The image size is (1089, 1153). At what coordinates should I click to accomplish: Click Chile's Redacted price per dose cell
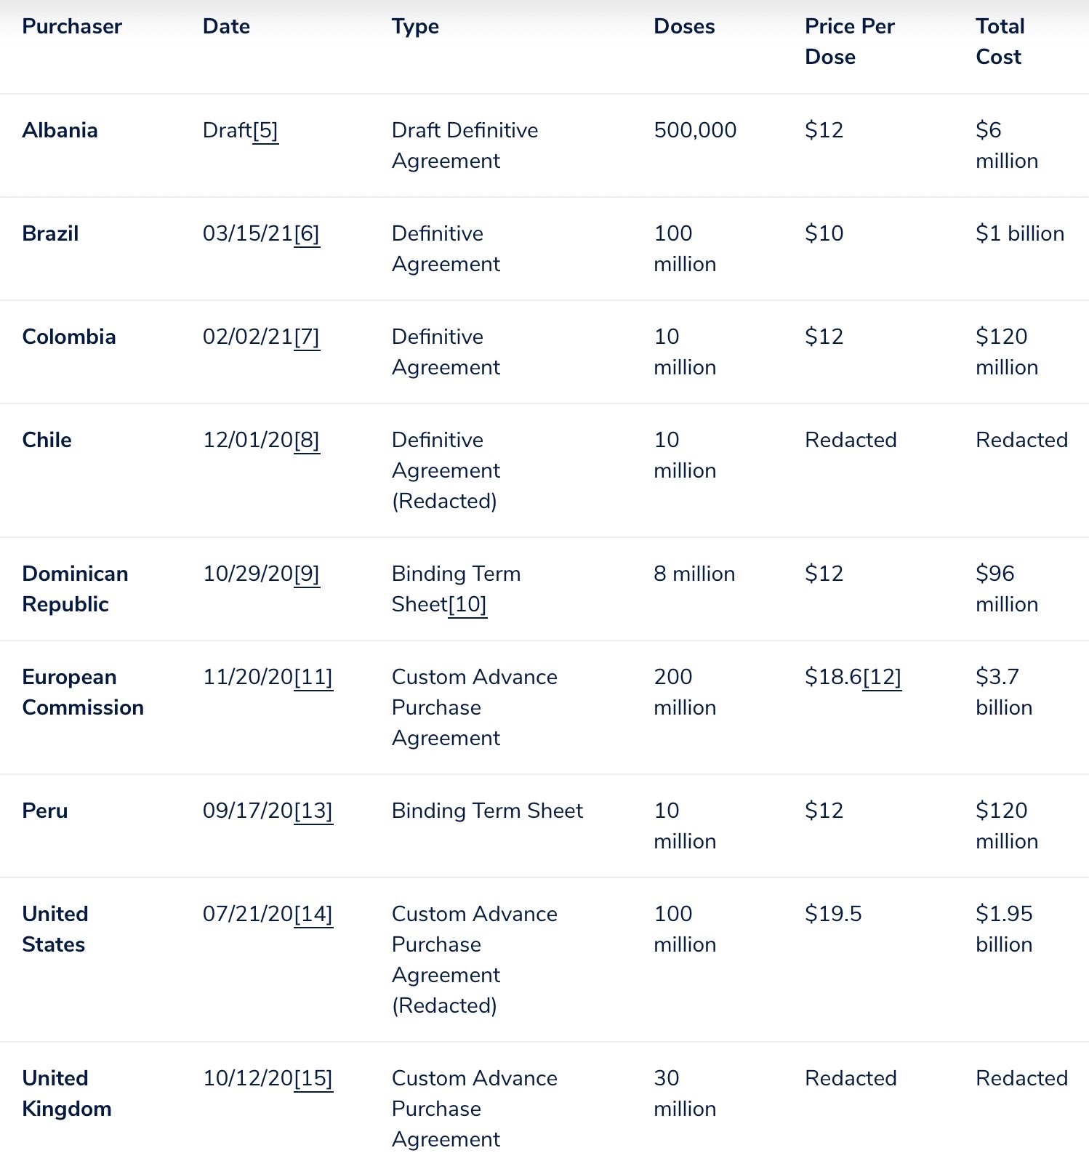[851, 441]
